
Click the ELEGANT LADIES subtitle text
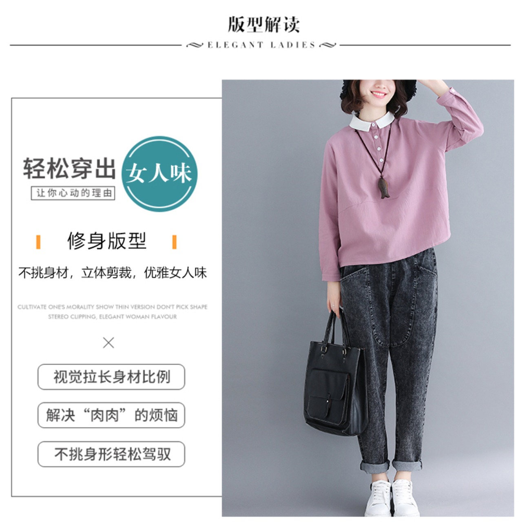point(261,45)
